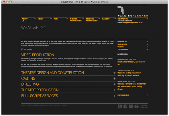The height and width of the screenshot is (116, 169).
Task: Click the arrow next to Testimonials
Action: (147, 50)
